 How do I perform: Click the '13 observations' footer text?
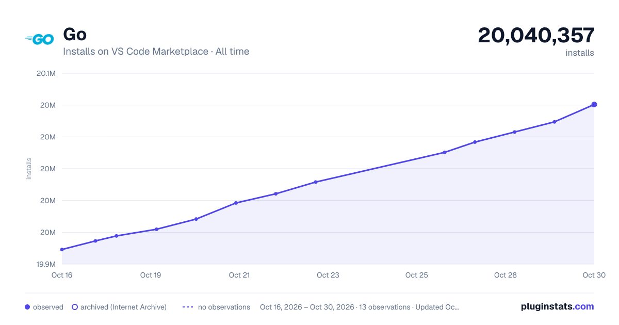point(384,307)
